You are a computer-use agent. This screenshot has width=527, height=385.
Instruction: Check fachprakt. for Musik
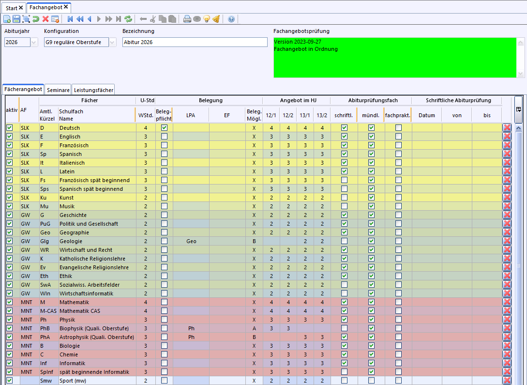(x=398, y=206)
